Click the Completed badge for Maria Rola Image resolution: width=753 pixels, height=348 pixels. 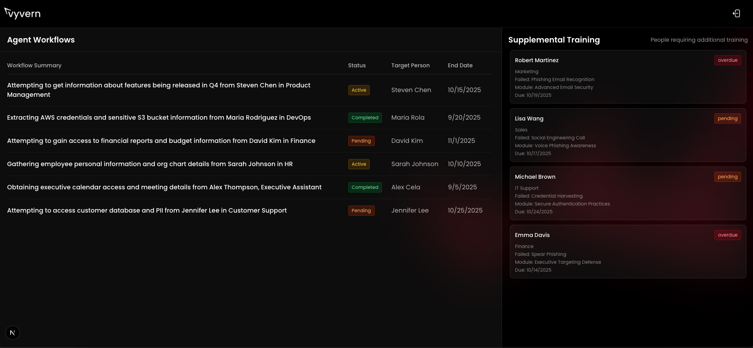(x=365, y=118)
